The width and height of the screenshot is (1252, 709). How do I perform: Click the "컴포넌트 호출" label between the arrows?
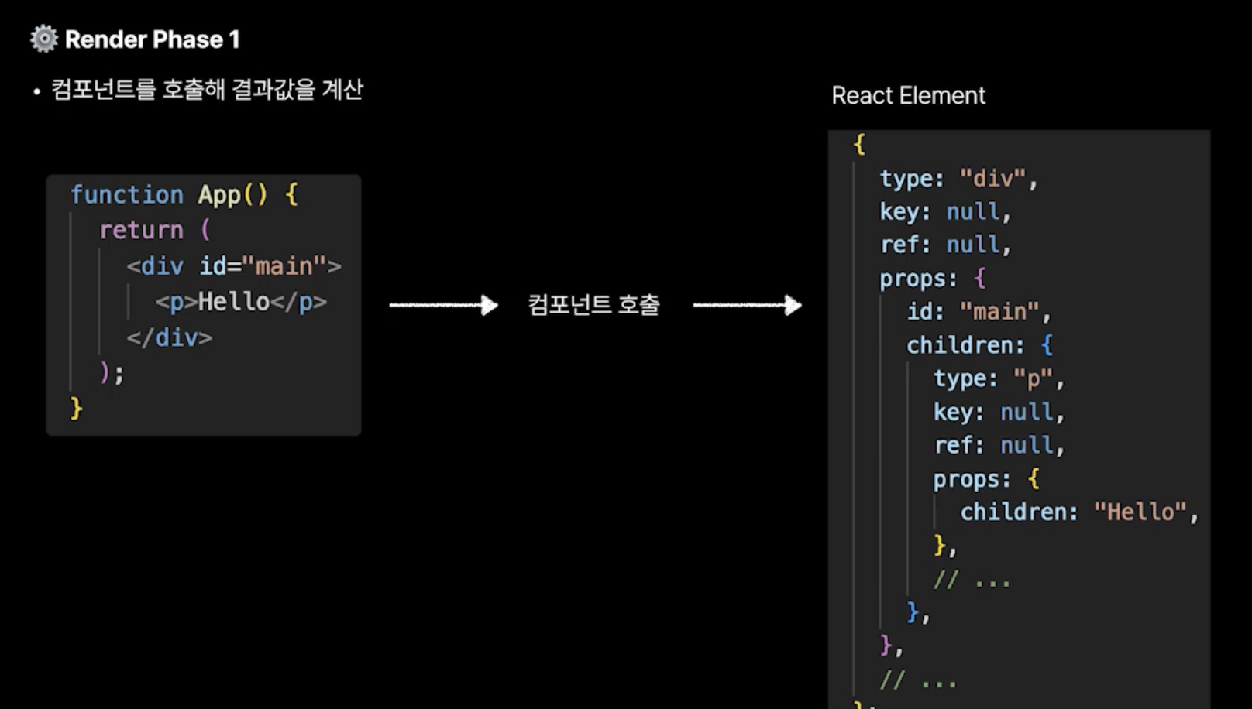(x=593, y=305)
